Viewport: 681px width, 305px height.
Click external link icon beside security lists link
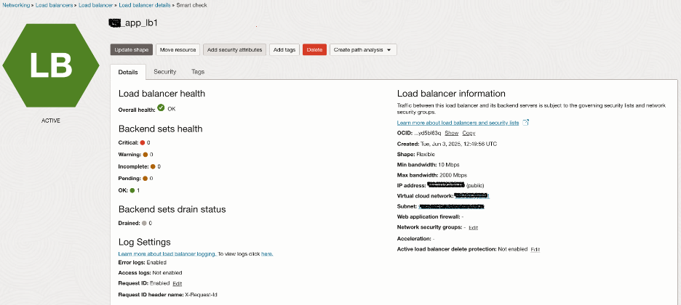point(525,123)
